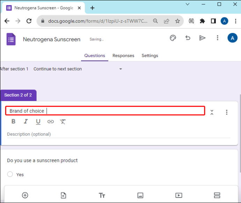This screenshot has height=203, width=241.
Task: Open the form's more options menu
Action: (x=217, y=38)
